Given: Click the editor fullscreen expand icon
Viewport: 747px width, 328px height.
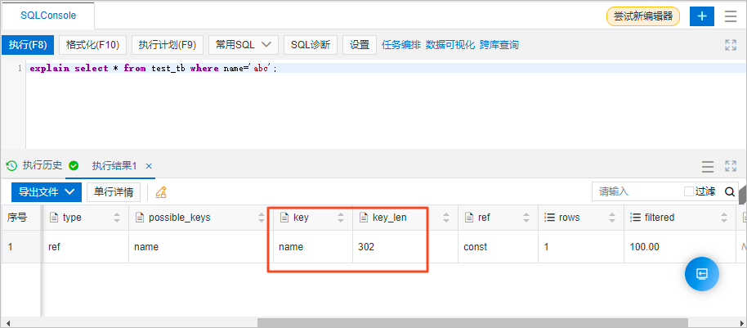Looking at the screenshot, I should click(731, 45).
